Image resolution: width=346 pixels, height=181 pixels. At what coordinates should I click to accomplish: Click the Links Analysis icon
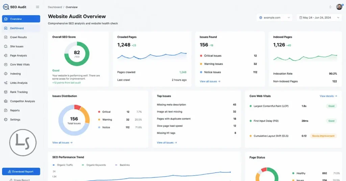pyautogui.click(x=6, y=83)
